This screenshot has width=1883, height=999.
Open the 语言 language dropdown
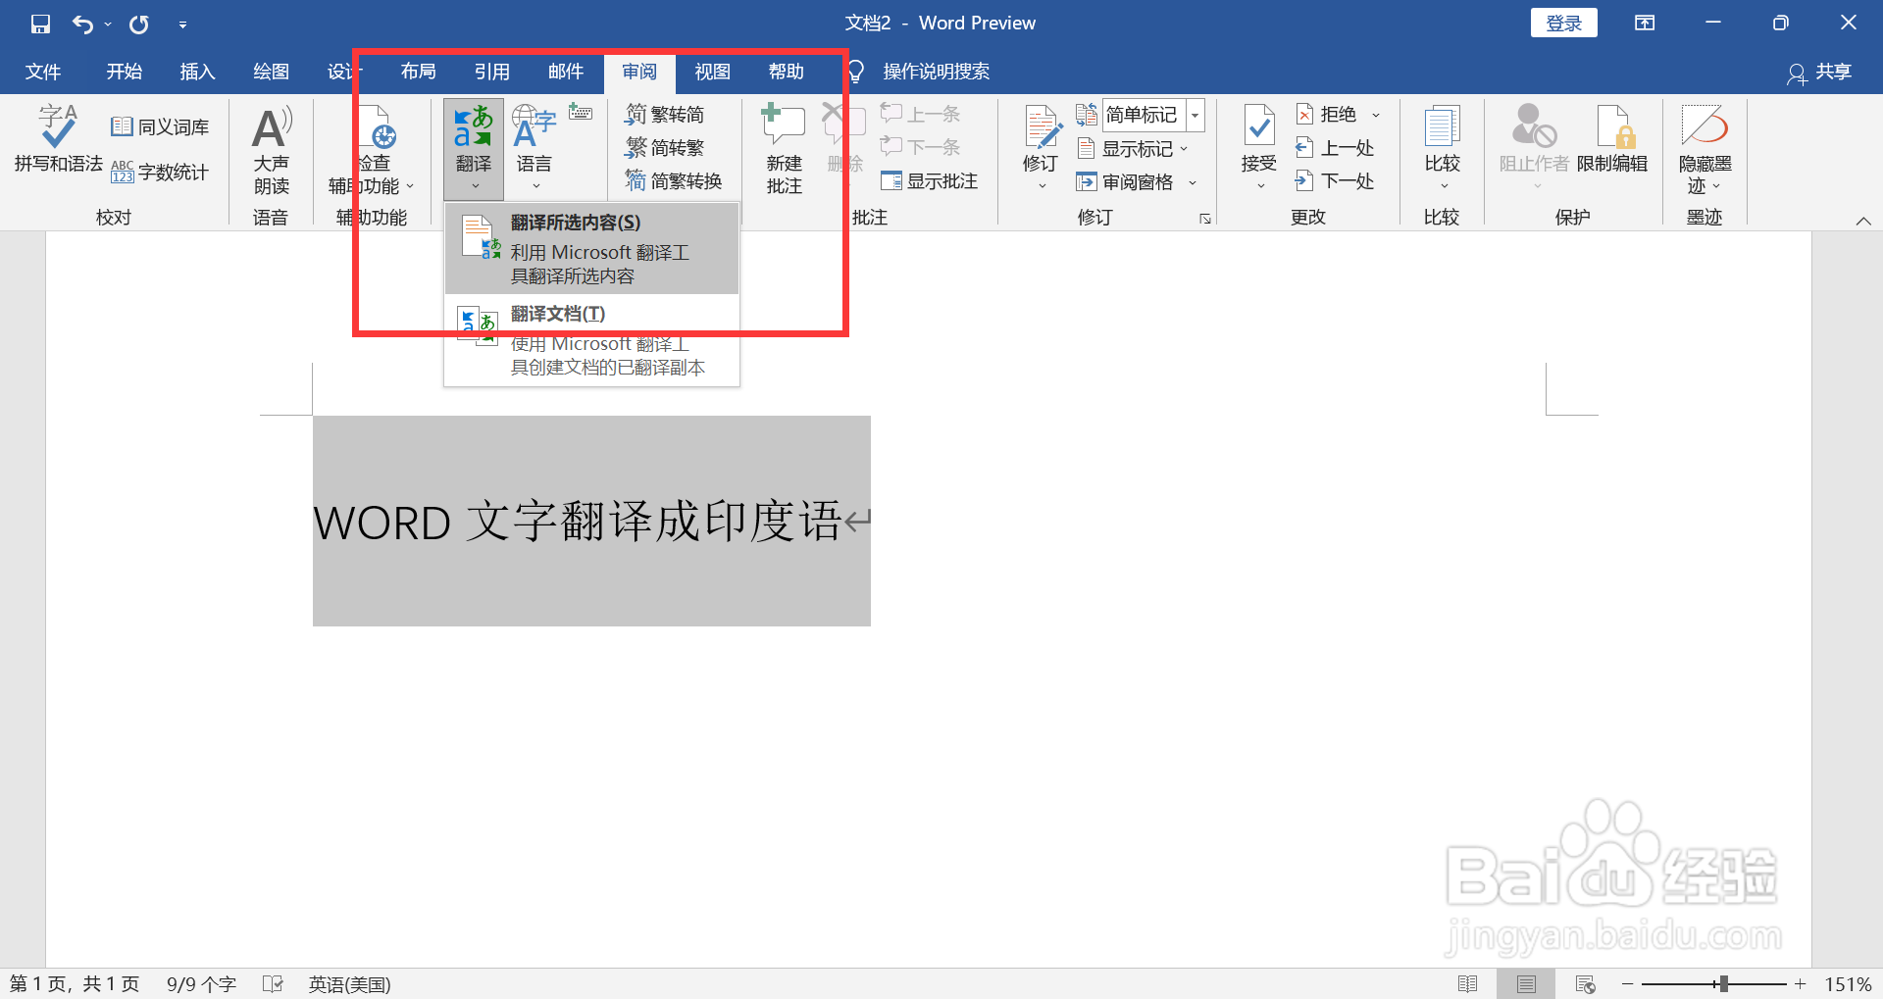pyautogui.click(x=534, y=149)
